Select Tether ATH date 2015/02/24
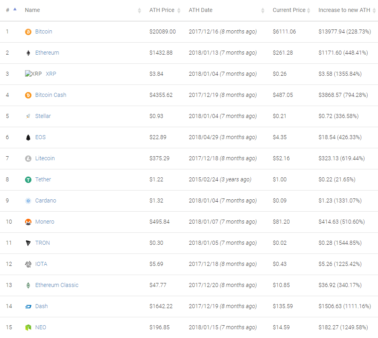Screen dimensions: 378x338 (203, 179)
